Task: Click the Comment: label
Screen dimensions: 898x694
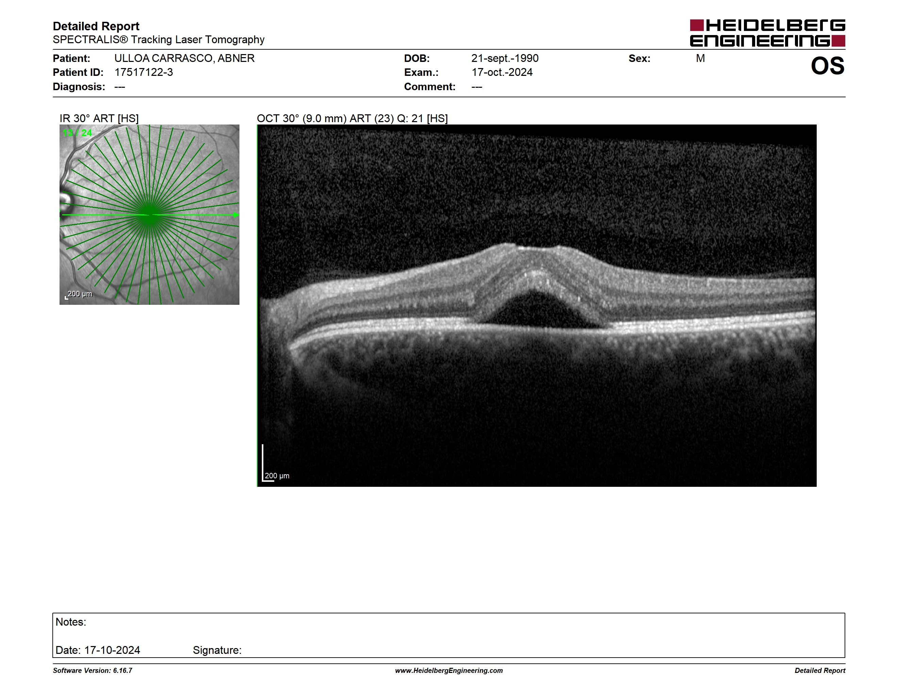Action: pos(430,87)
